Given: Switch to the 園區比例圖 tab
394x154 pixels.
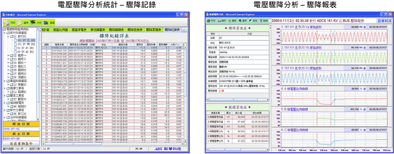Looking at the screenshot, I should 61,30.
